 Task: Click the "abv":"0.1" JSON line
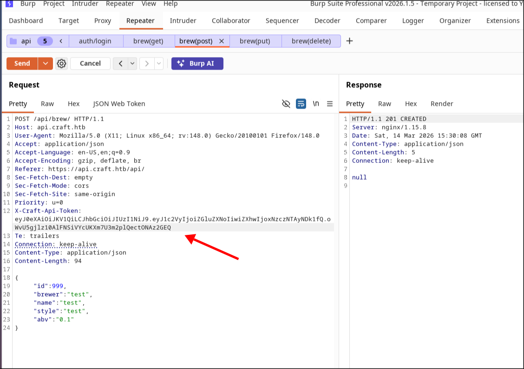[x=53, y=319]
